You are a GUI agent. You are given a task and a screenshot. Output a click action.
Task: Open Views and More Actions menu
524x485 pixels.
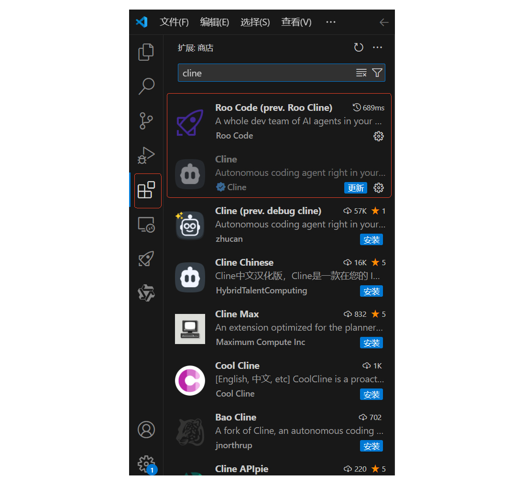378,47
